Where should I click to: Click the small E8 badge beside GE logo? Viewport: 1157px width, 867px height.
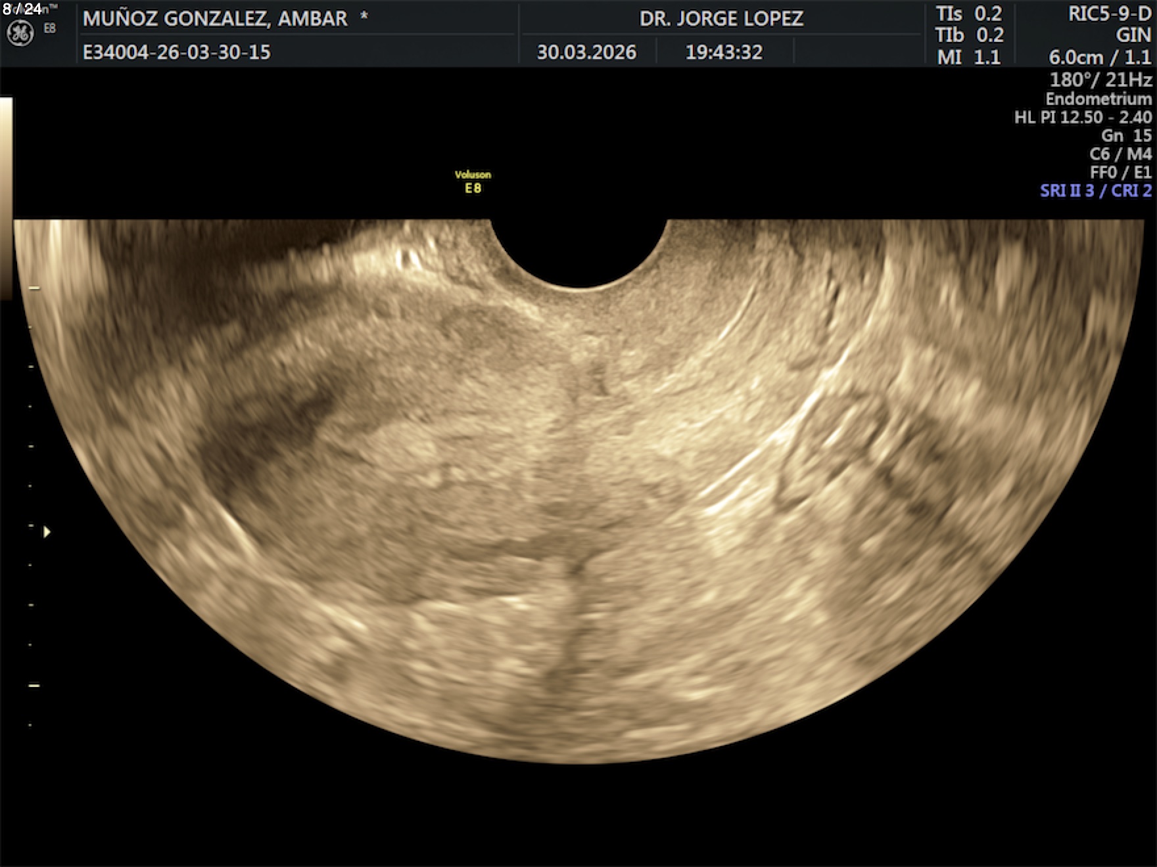[x=50, y=28]
